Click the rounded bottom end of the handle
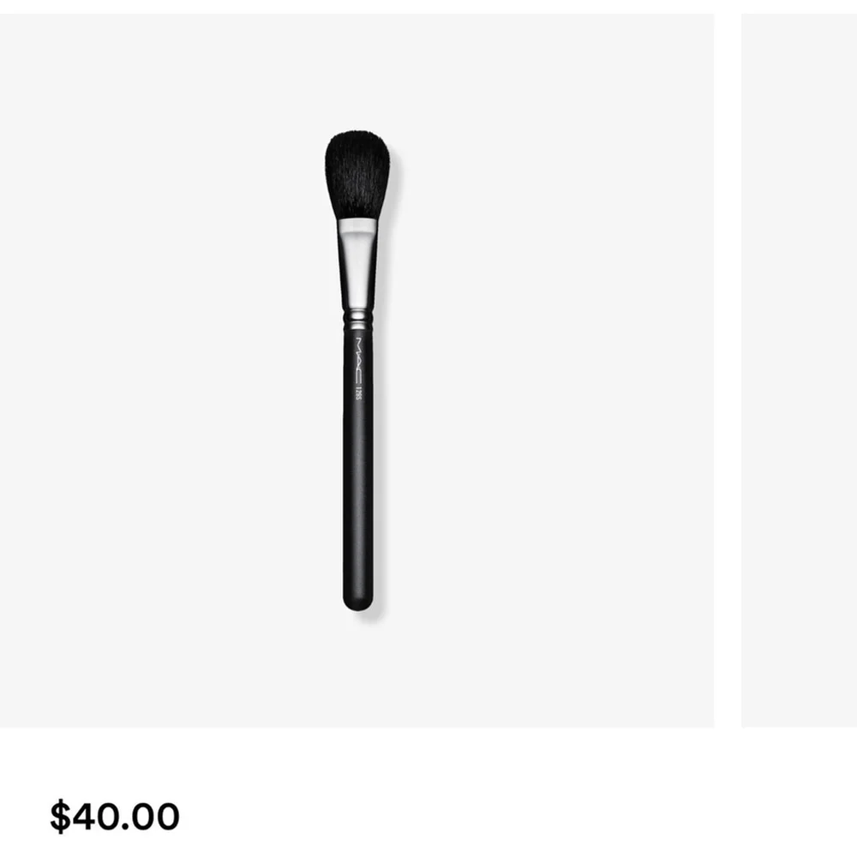This screenshot has height=857, width=857. click(x=358, y=602)
